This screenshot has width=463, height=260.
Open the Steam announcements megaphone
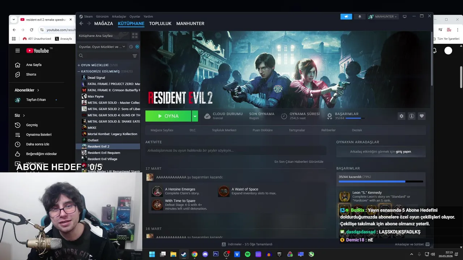click(x=346, y=17)
